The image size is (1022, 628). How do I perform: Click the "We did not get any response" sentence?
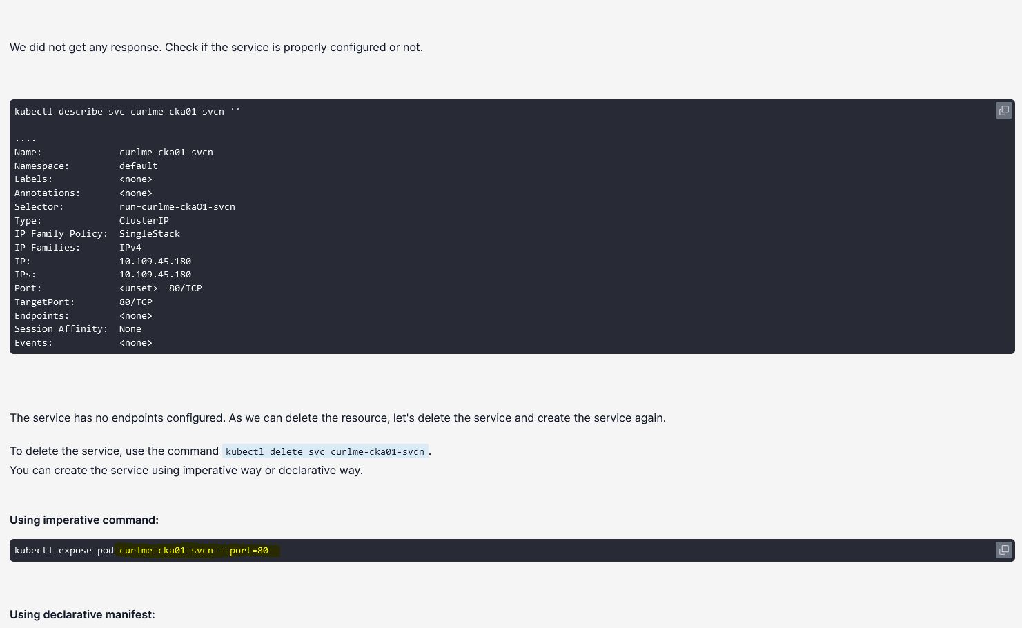click(x=216, y=47)
